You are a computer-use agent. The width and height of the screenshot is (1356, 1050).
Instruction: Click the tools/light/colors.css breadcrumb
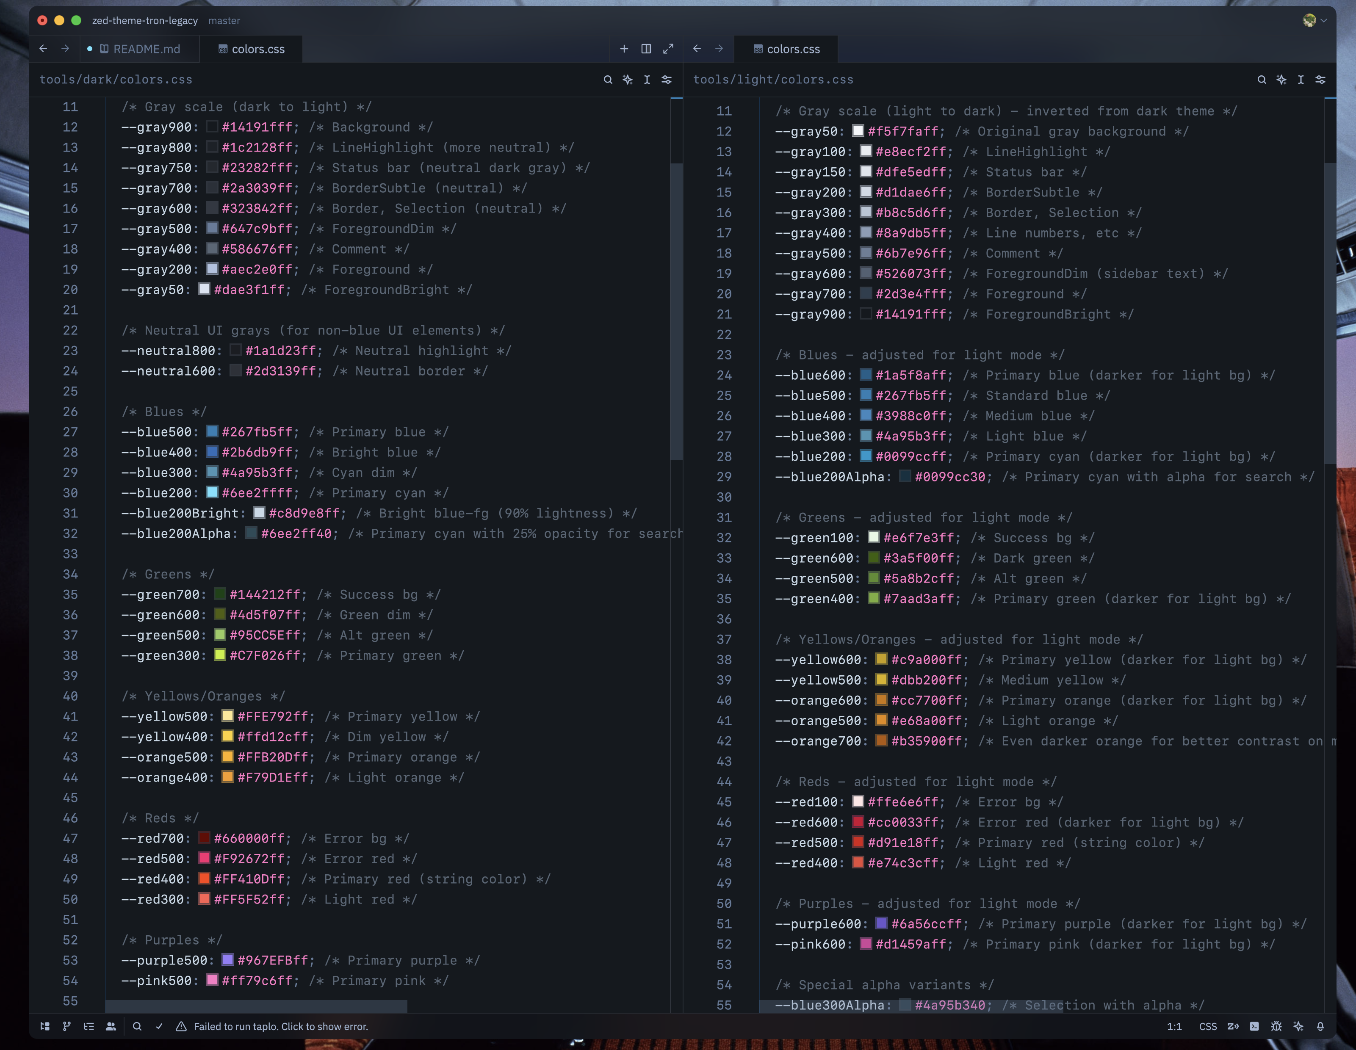tap(773, 80)
